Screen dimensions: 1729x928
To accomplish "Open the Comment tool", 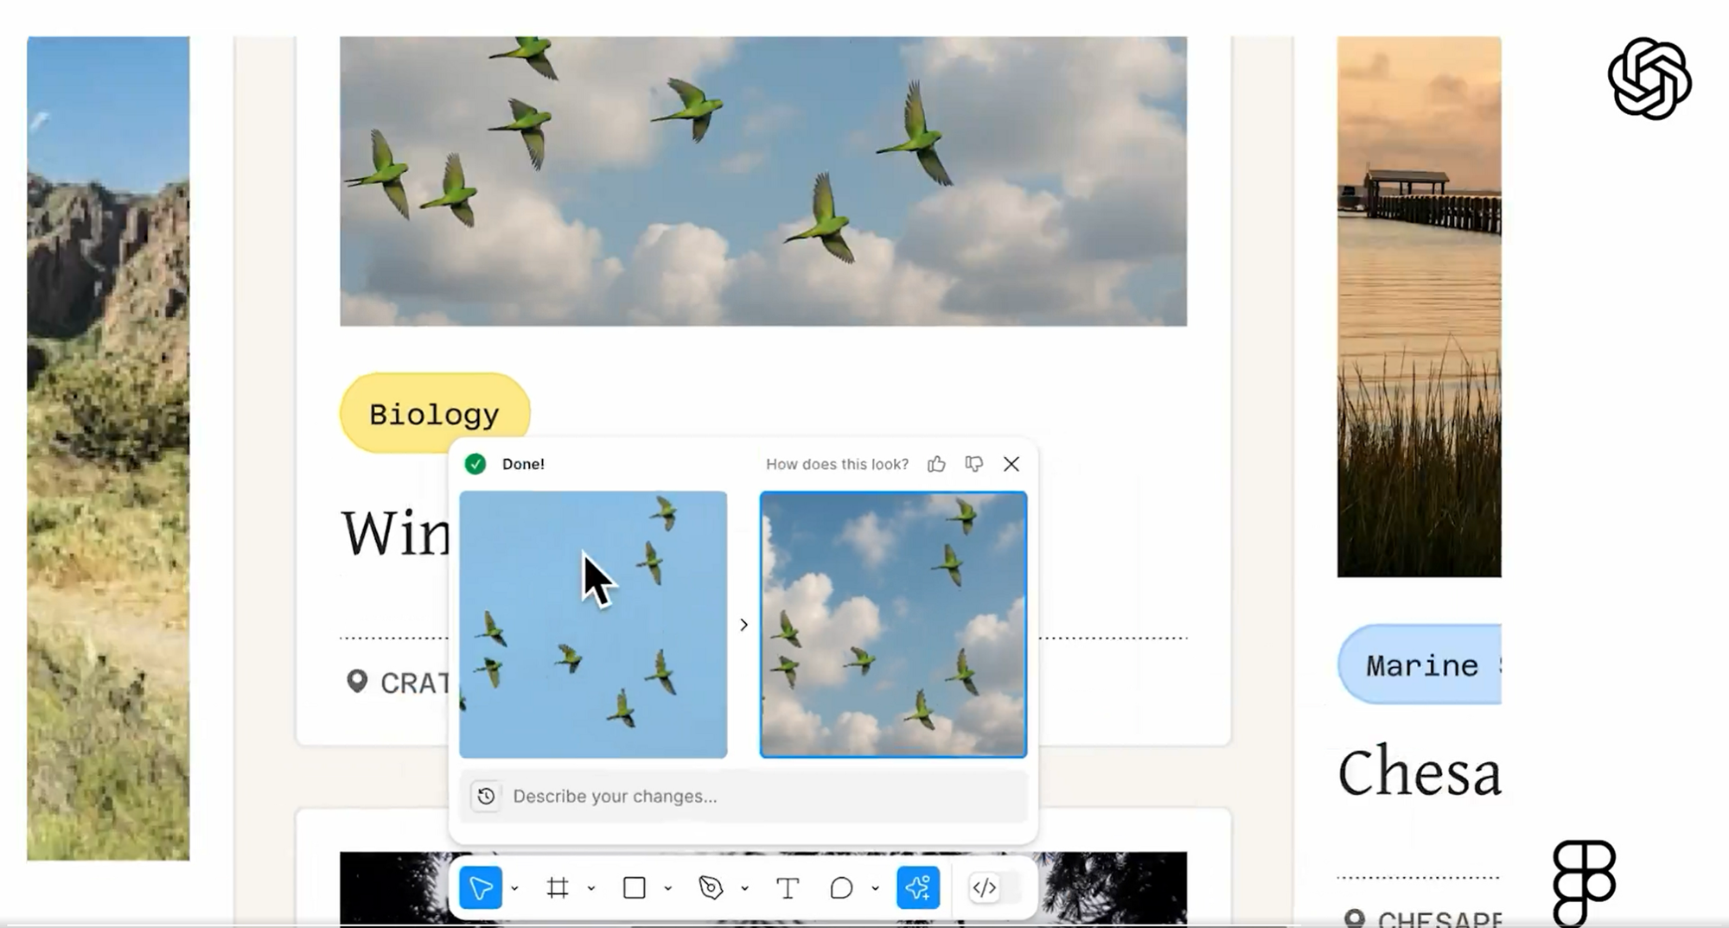I will tap(840, 887).
